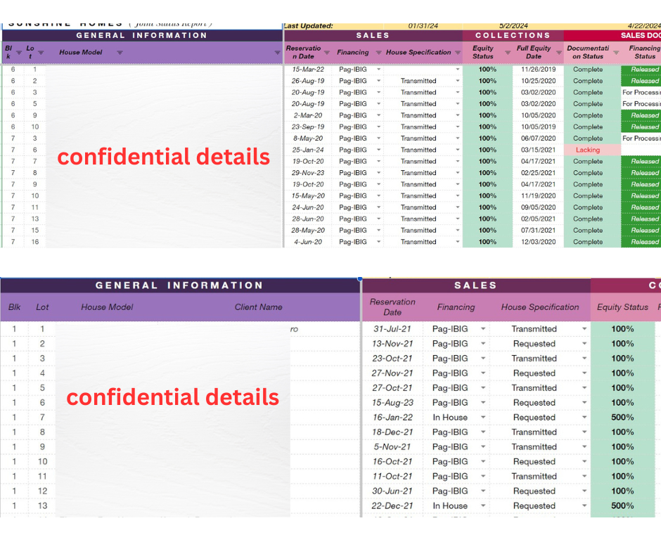Open Financing dropdown in the 22-Dec-21 row
Screen dimensions: 661x554
[482, 506]
